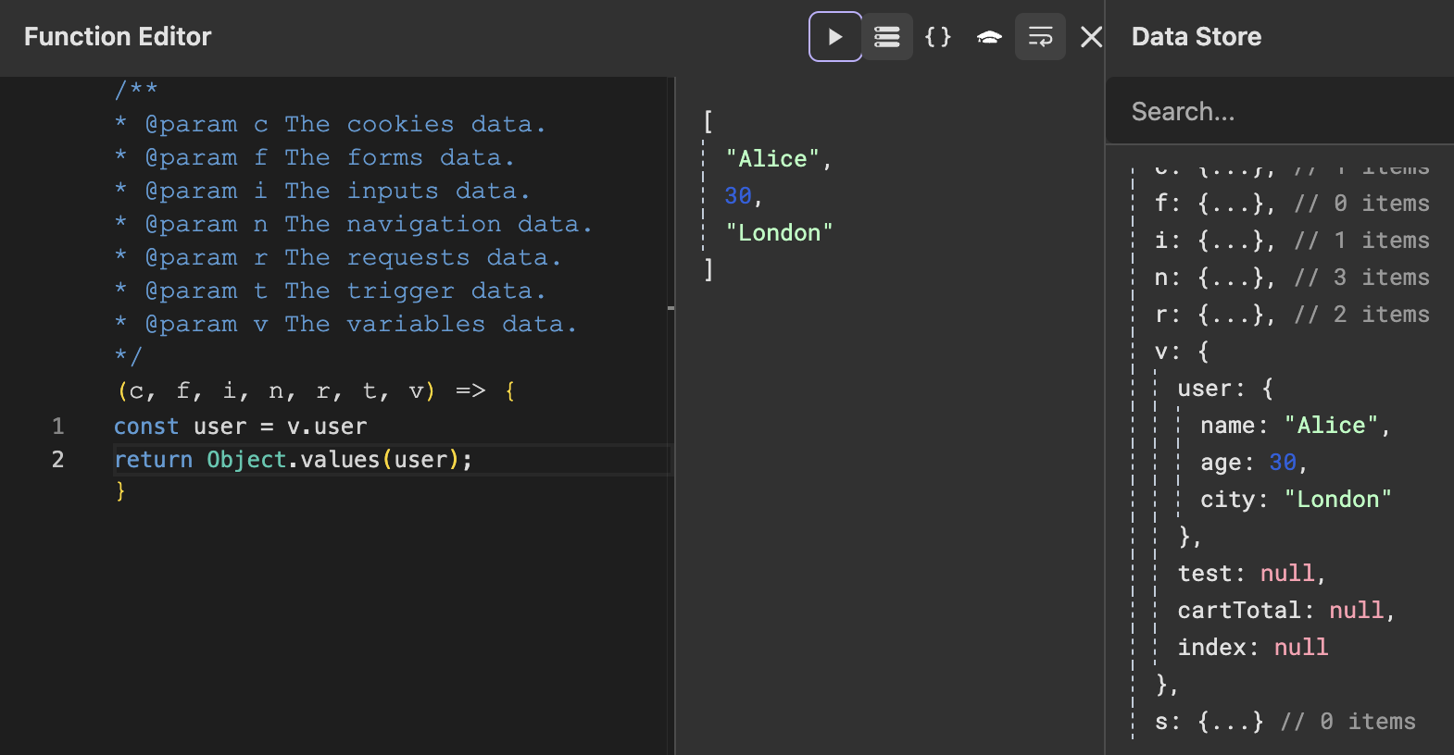Image resolution: width=1454 pixels, height=755 pixels.
Task: Select the cartTotal: null row
Action: 1285,611
